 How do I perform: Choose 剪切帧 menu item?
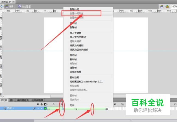coord(73,55)
